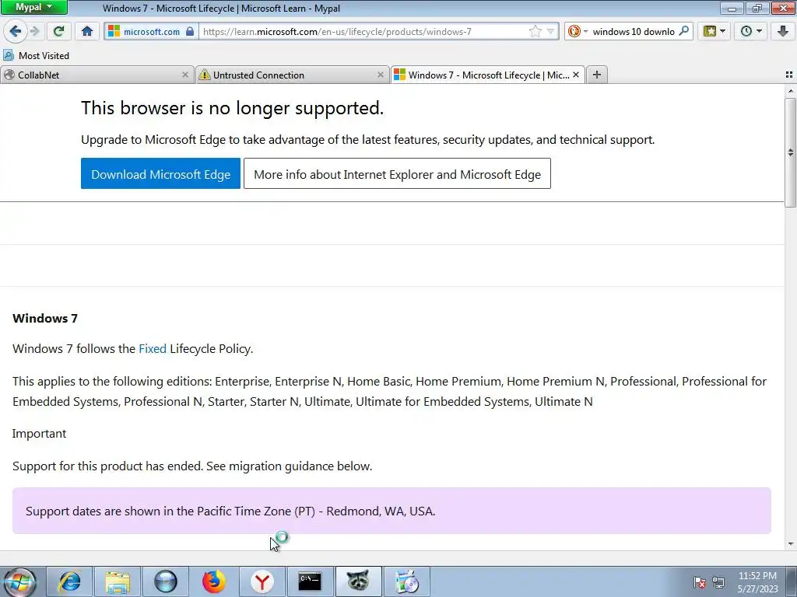Open the history clock button
The image size is (797, 597).
click(x=750, y=31)
